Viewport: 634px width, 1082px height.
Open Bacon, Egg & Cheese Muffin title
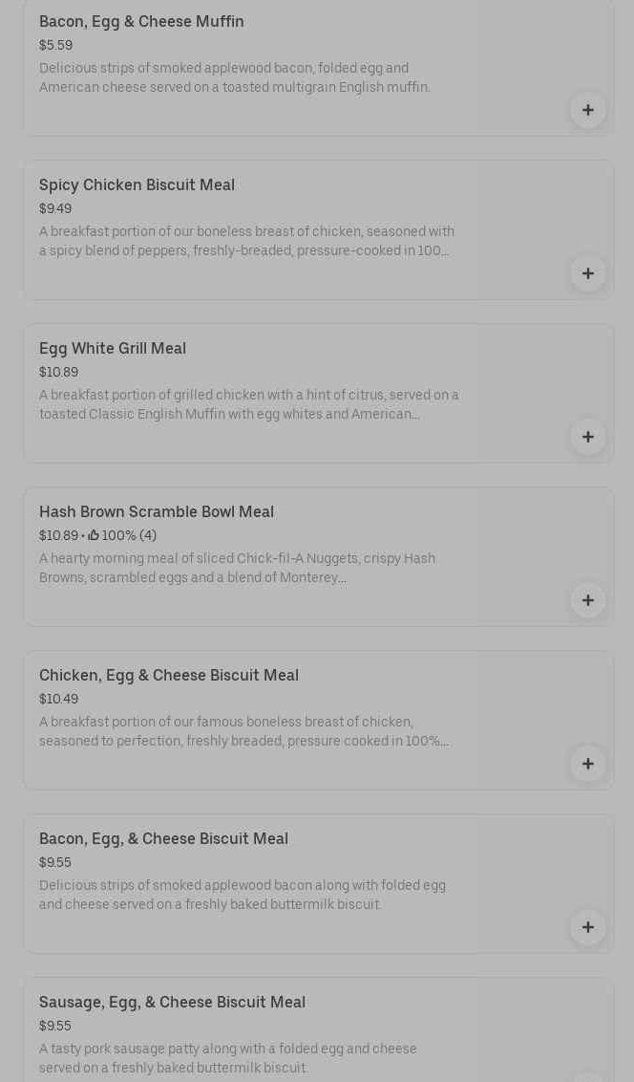pyautogui.click(x=141, y=21)
